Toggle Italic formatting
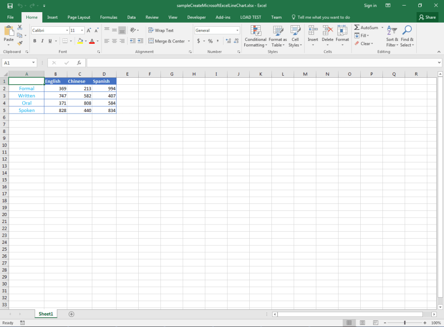This screenshot has width=444, height=327. pyautogui.click(x=42, y=41)
